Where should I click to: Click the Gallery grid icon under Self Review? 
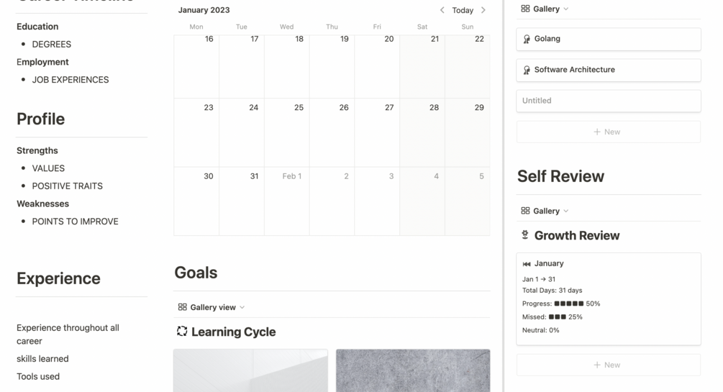click(525, 211)
